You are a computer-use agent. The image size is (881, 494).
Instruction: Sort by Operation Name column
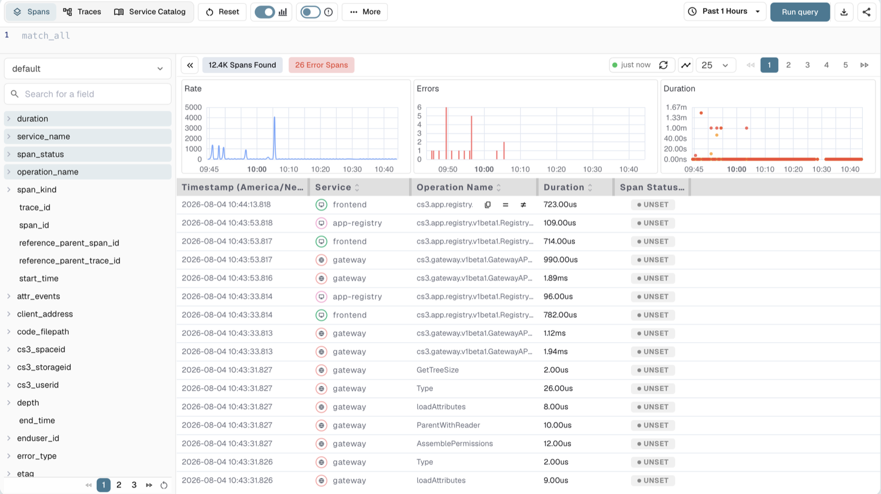[x=498, y=188]
